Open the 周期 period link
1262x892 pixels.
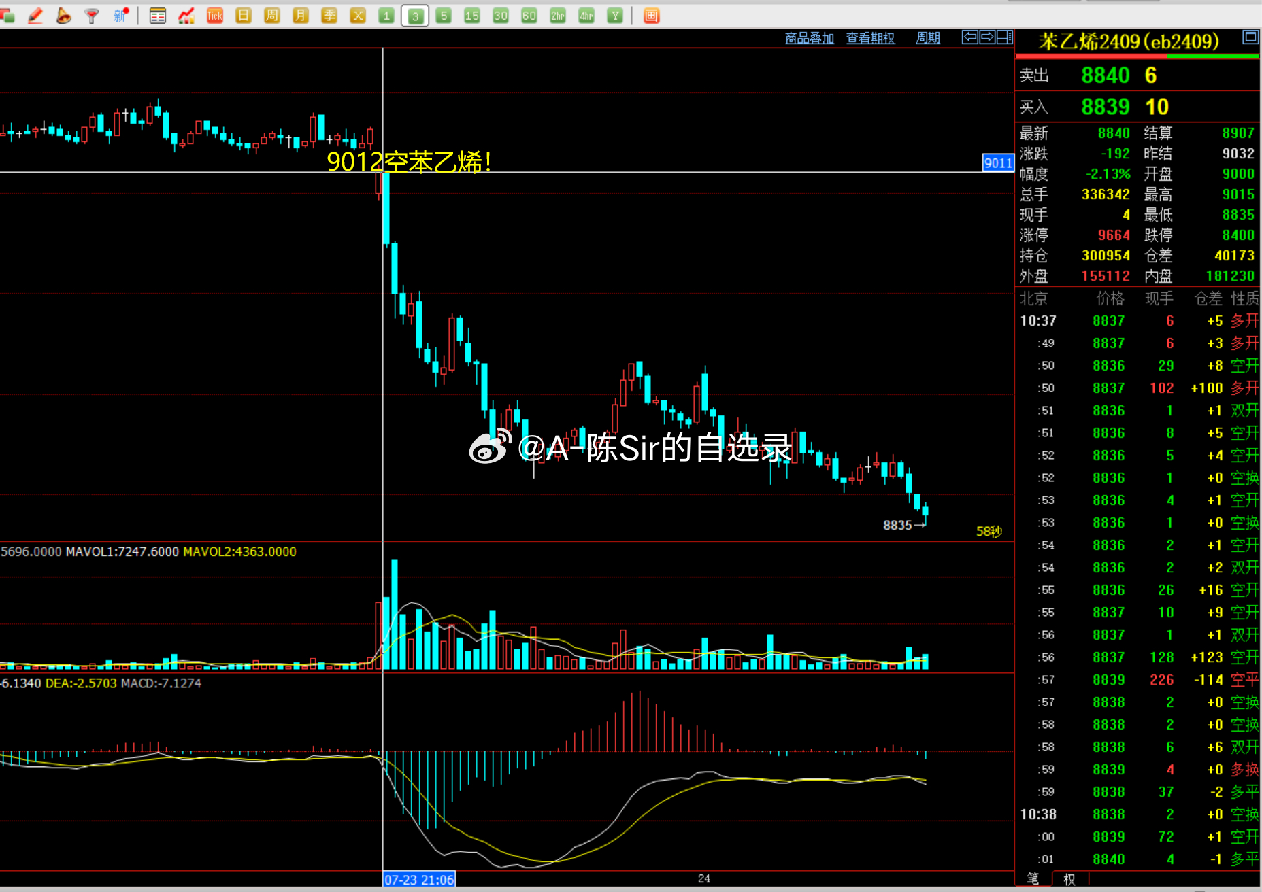[928, 38]
